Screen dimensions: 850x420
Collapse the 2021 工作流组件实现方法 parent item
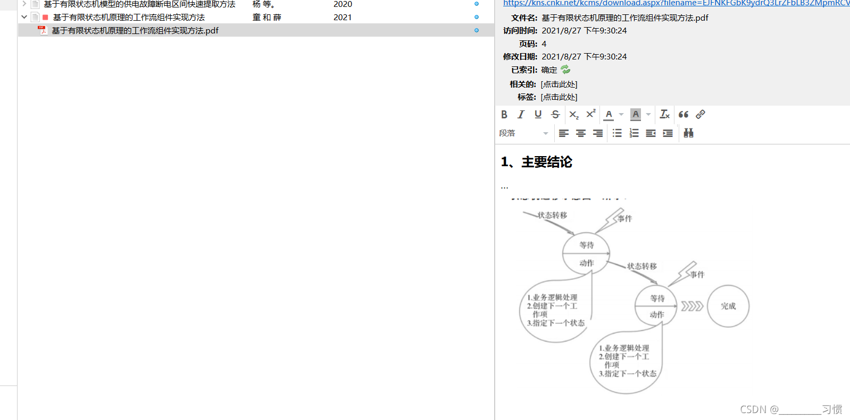24,17
